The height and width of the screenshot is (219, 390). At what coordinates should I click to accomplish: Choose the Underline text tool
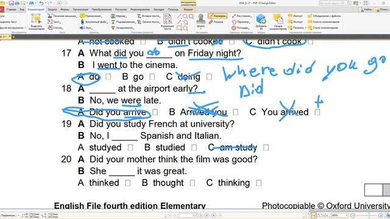click(x=122, y=22)
